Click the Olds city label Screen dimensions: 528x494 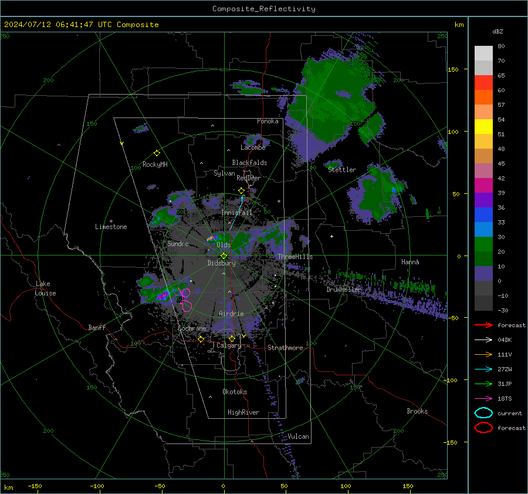pos(224,245)
